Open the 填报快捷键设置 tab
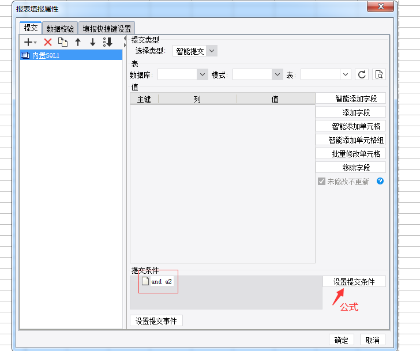 click(x=107, y=28)
